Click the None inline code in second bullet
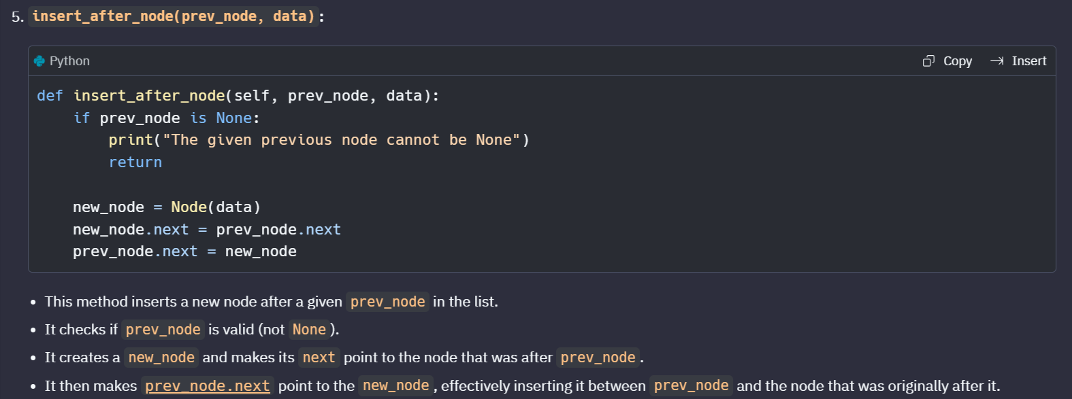This screenshot has width=1072, height=399. pos(309,330)
